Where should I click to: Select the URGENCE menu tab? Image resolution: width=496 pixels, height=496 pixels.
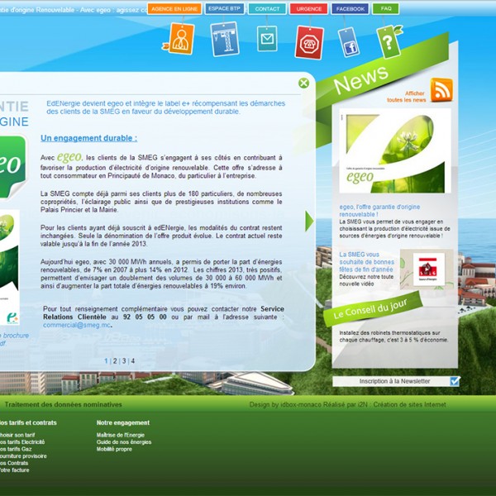click(308, 9)
